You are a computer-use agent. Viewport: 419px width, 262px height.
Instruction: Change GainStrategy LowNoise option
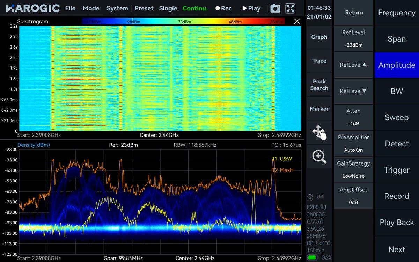click(354, 169)
